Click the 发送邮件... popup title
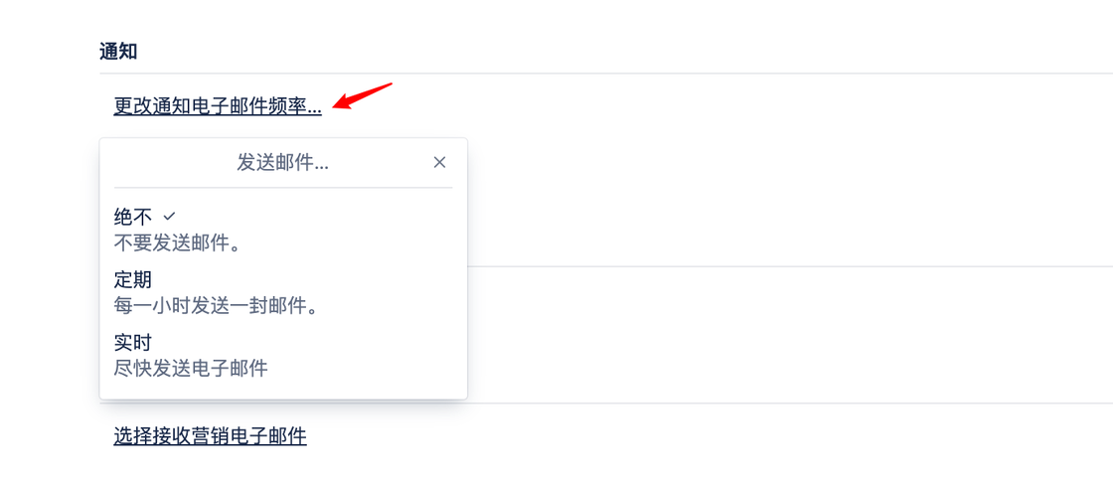The image size is (1113, 486). point(282,163)
